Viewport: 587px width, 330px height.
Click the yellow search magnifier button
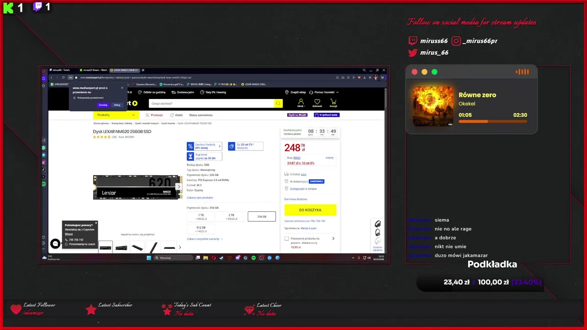tap(278, 104)
